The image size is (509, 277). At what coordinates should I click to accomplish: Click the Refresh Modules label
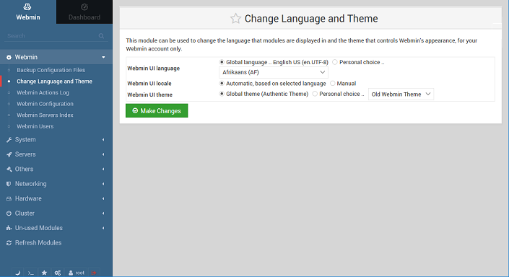click(38, 243)
